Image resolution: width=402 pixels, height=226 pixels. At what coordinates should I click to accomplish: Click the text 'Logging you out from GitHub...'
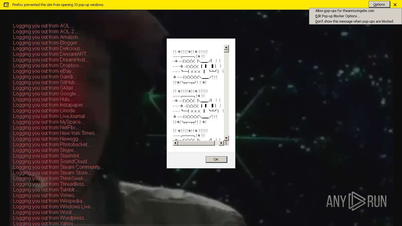[x=46, y=82]
